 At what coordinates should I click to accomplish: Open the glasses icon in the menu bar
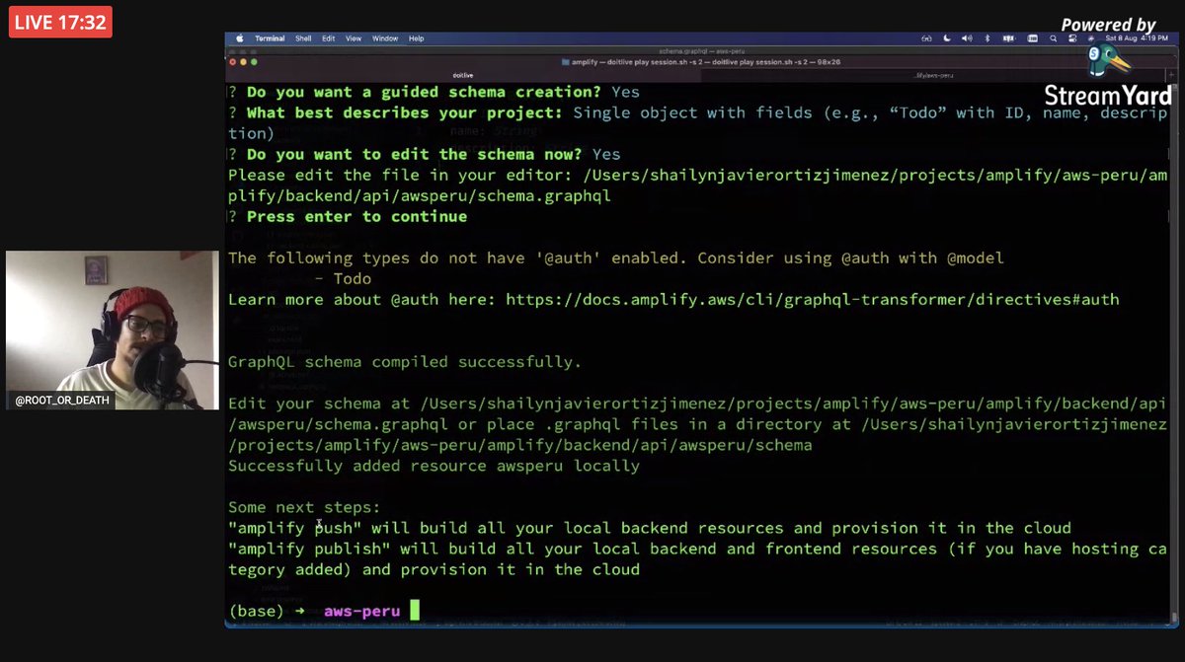tap(926, 38)
